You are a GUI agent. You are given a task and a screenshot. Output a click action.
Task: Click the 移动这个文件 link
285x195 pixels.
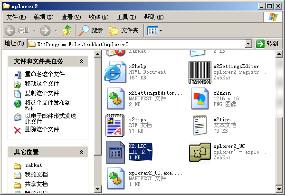click(x=42, y=84)
